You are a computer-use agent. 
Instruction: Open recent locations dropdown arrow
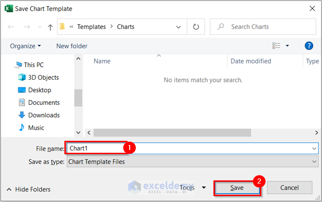[x=39, y=27]
